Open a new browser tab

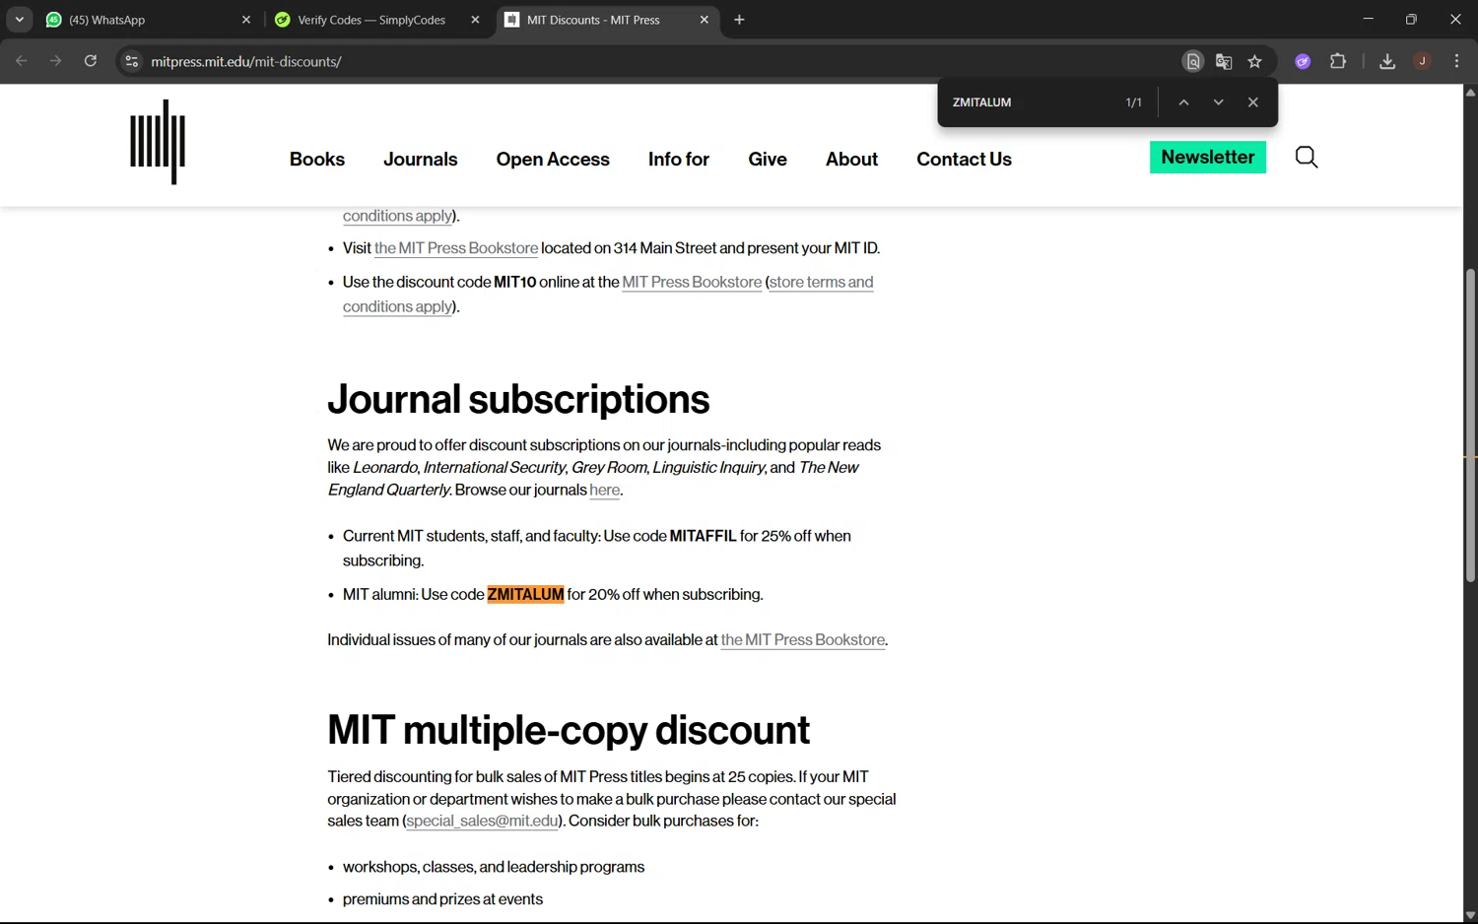739,20
